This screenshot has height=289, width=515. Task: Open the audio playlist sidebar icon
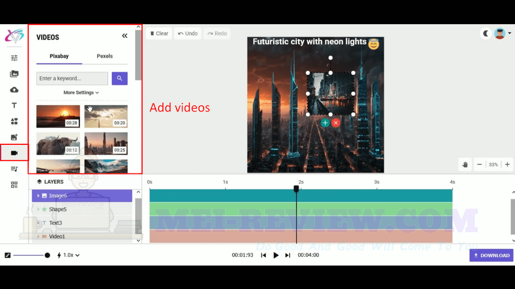(14, 169)
